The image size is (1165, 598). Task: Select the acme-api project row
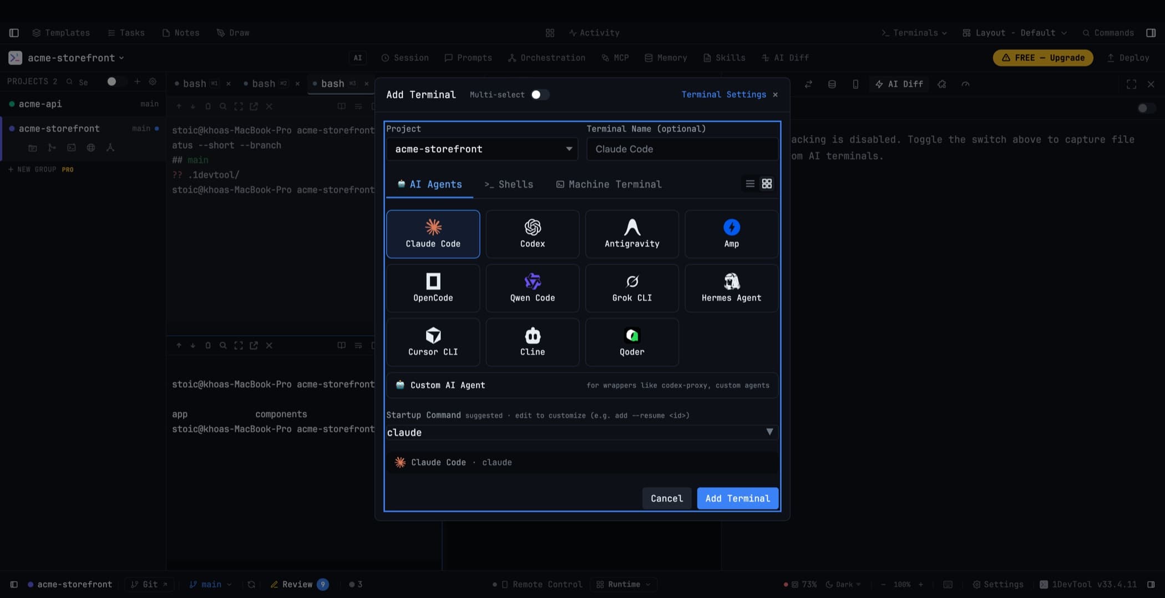[83, 104]
